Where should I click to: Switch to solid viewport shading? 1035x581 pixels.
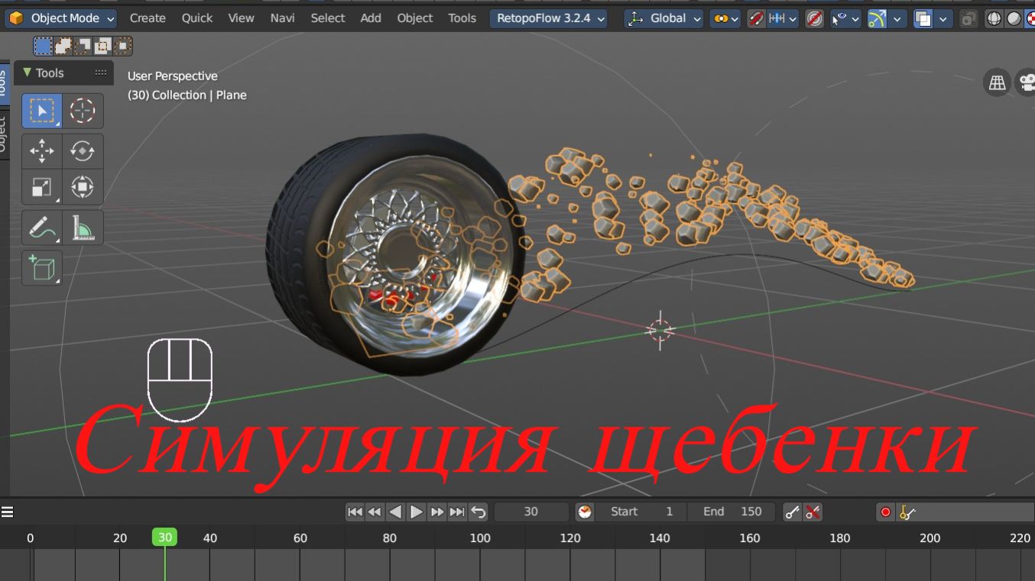[x=1014, y=18]
